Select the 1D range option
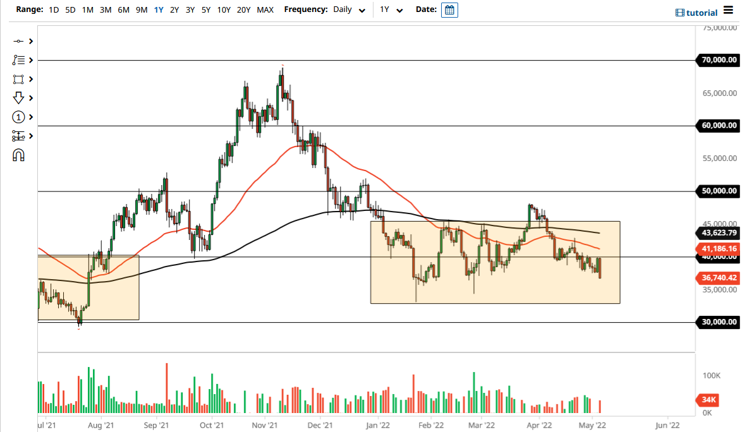This screenshot has width=747, height=432. point(53,10)
